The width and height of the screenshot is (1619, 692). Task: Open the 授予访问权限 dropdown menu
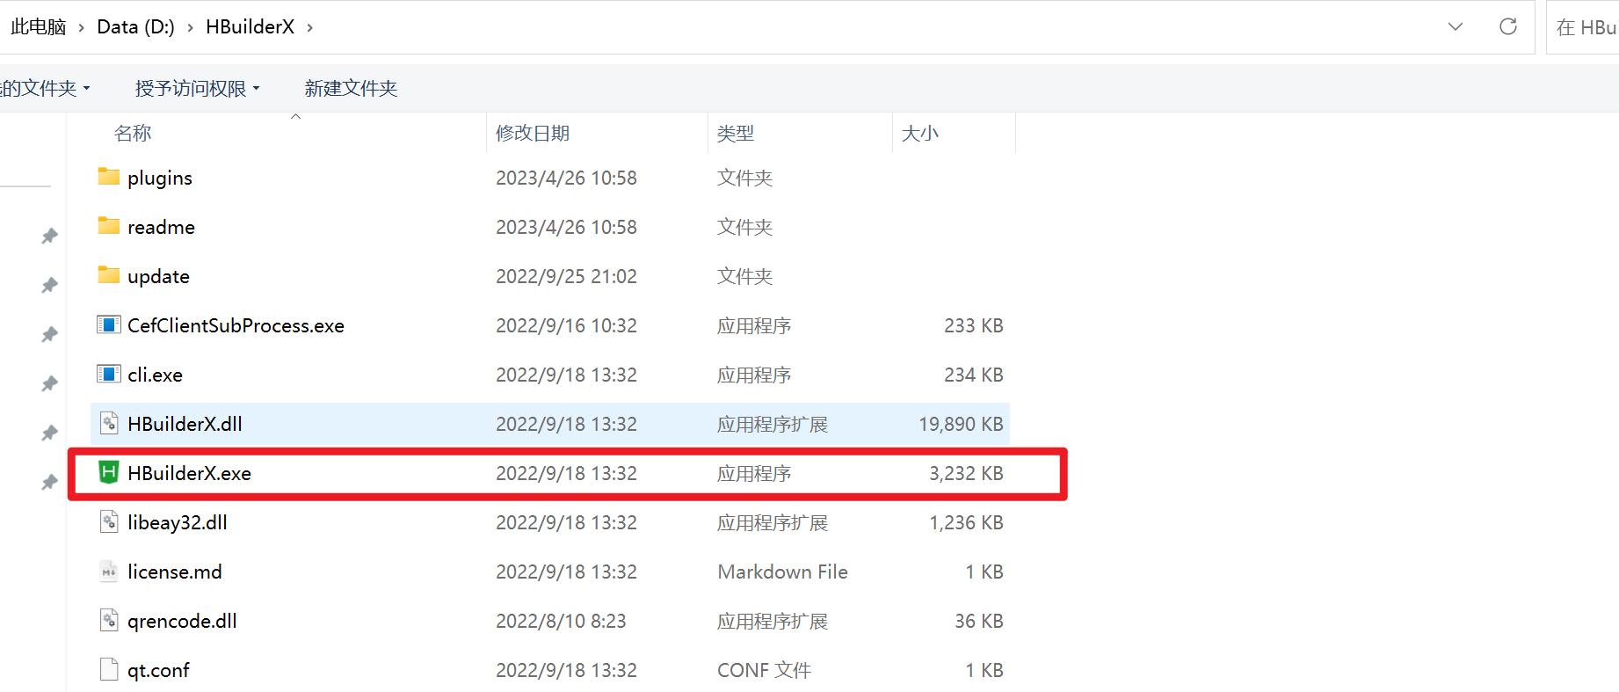point(198,88)
